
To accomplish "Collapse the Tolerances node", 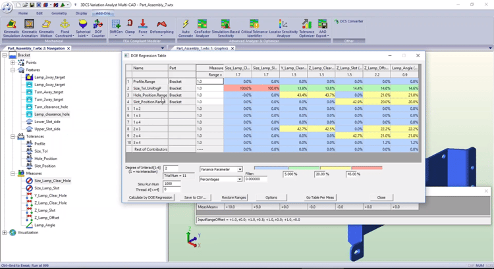I will 13,136.
